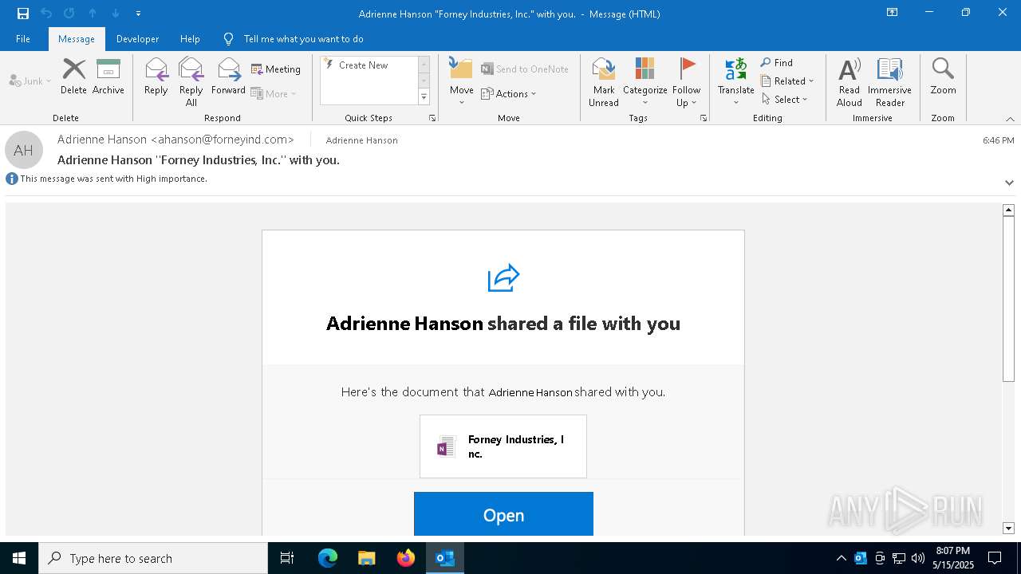Launch Firefox from taskbar

tap(405, 558)
